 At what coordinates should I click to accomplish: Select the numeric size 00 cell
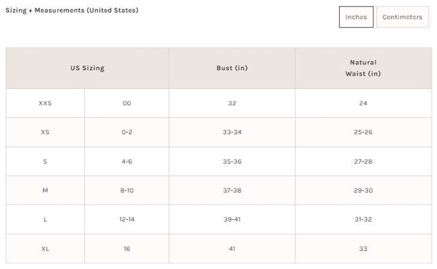(x=127, y=103)
